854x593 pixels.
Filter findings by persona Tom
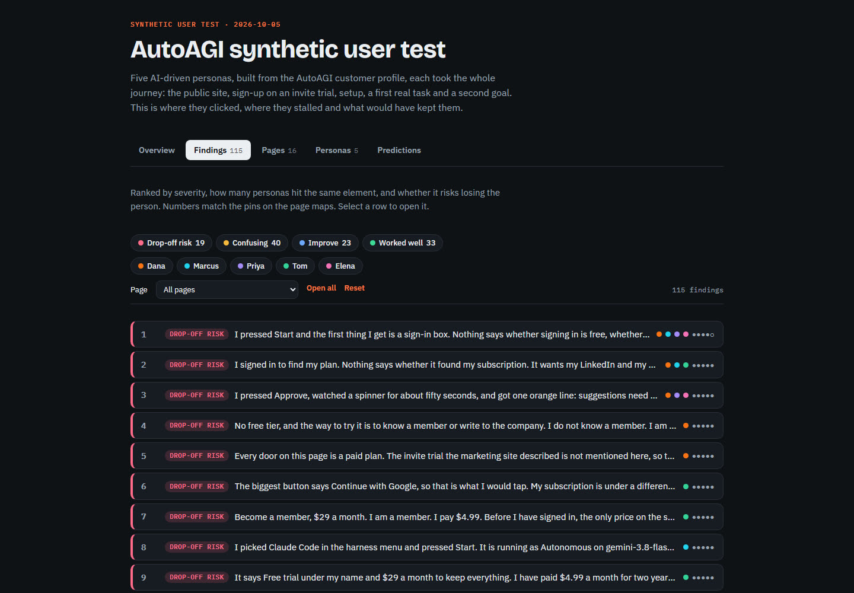click(x=295, y=266)
